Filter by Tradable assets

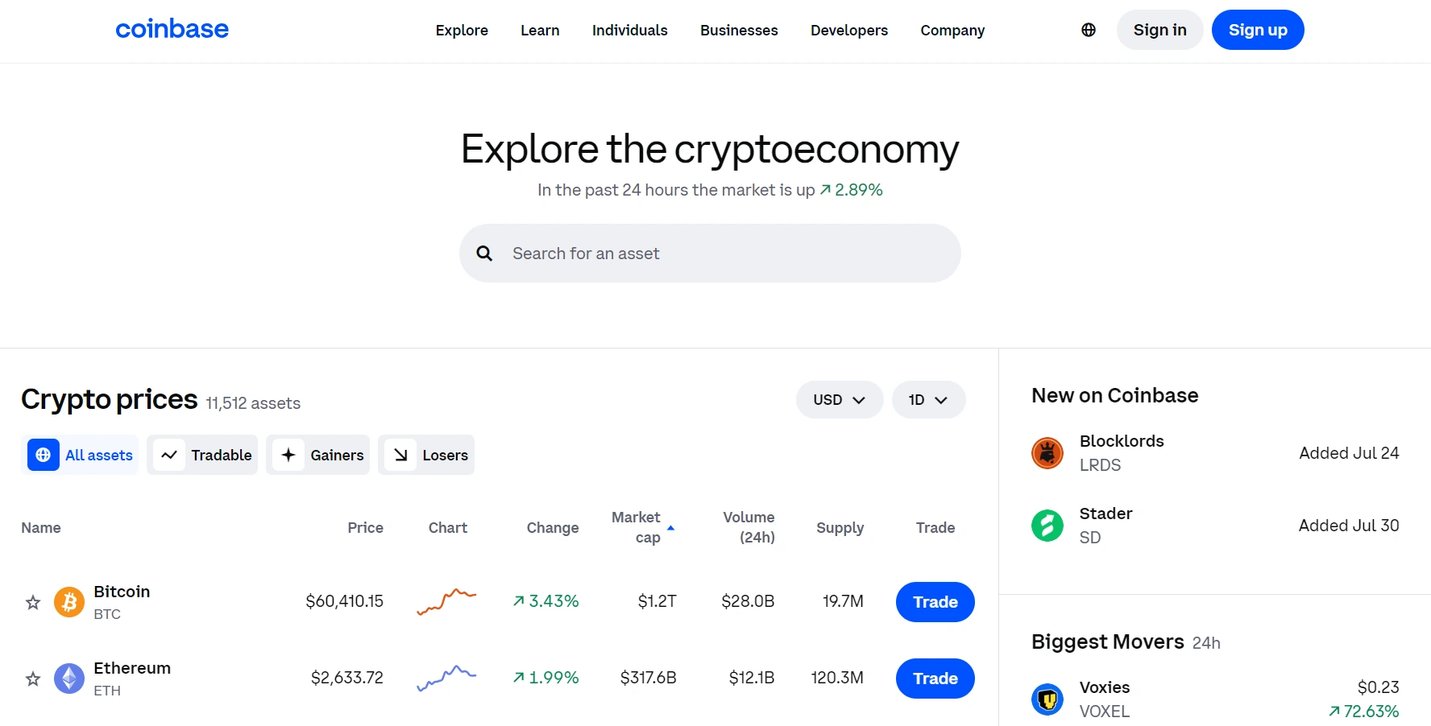(202, 455)
